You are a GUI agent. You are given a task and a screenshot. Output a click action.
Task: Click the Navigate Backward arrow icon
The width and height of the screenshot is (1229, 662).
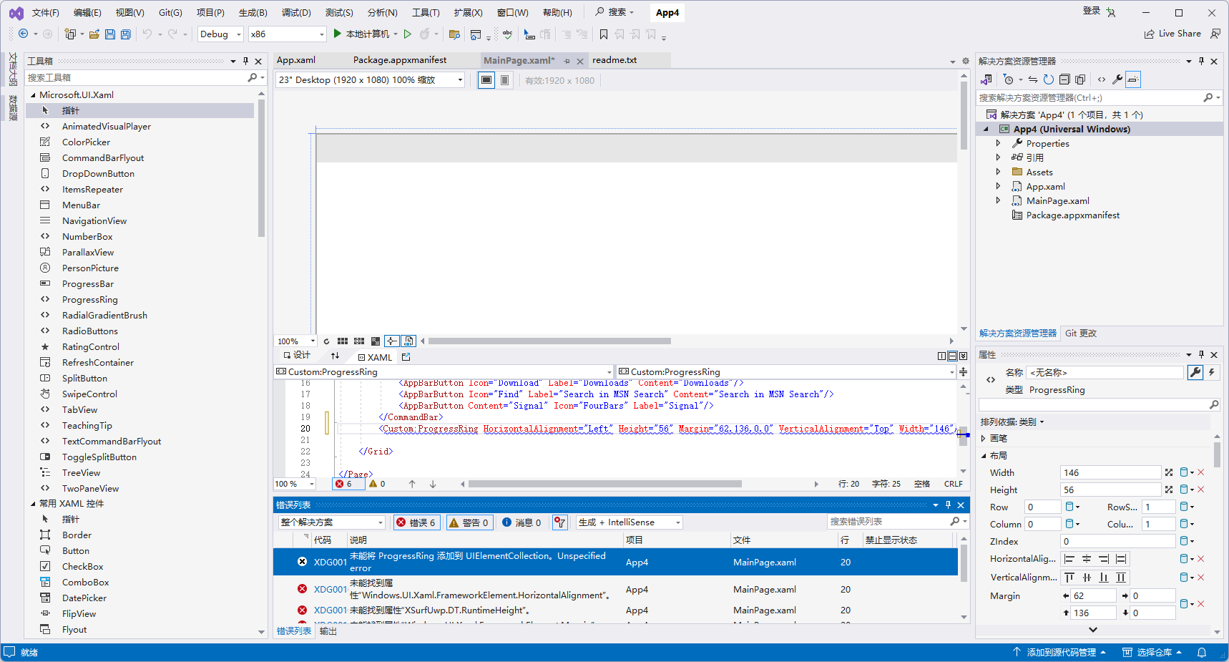(x=23, y=34)
